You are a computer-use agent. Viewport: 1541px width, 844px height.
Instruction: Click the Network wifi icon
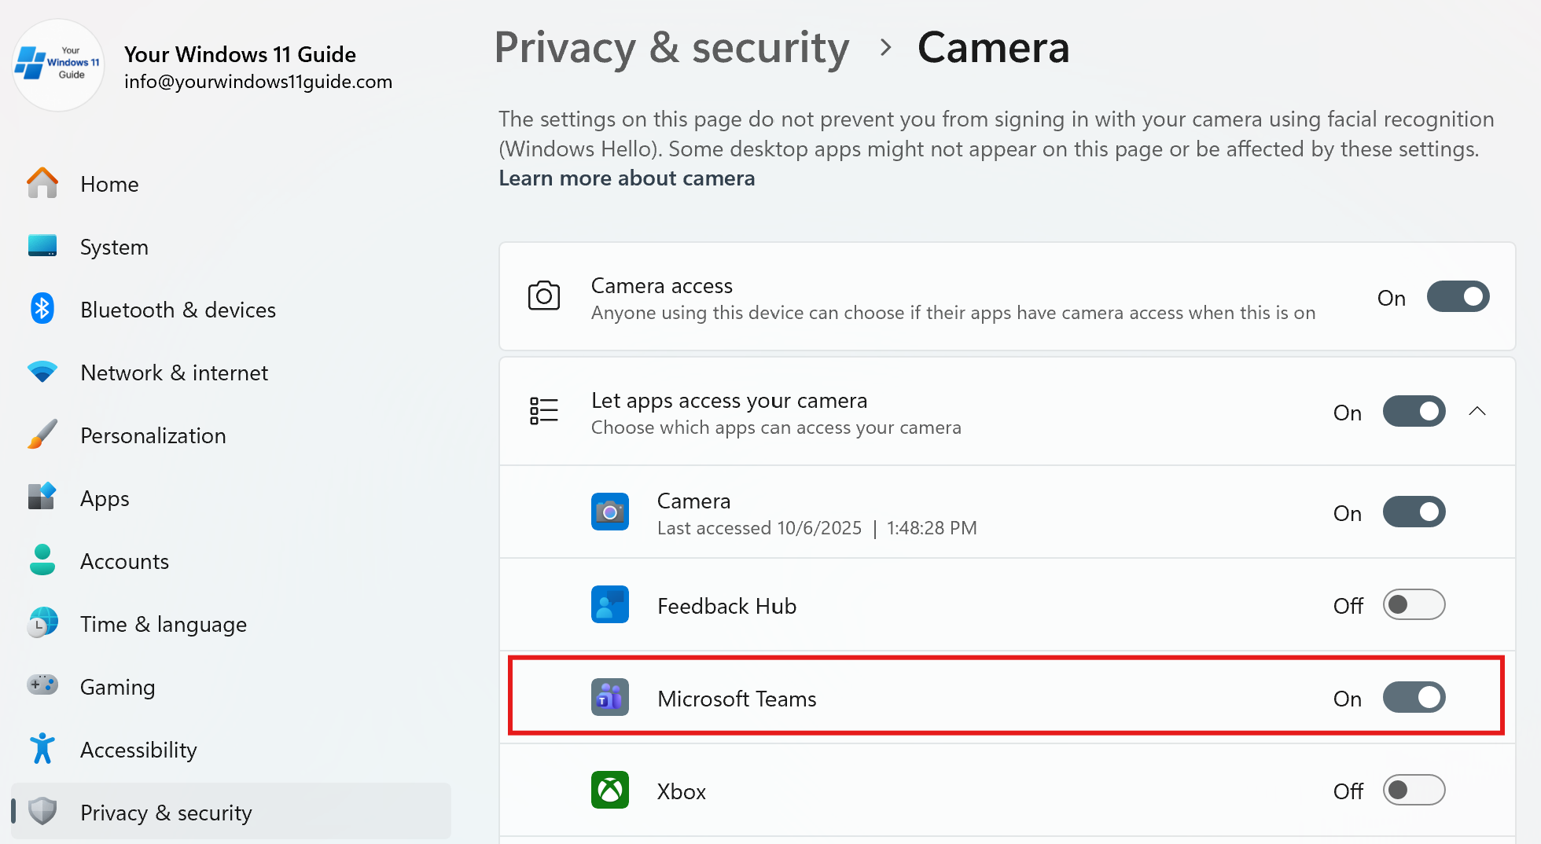tap(42, 372)
